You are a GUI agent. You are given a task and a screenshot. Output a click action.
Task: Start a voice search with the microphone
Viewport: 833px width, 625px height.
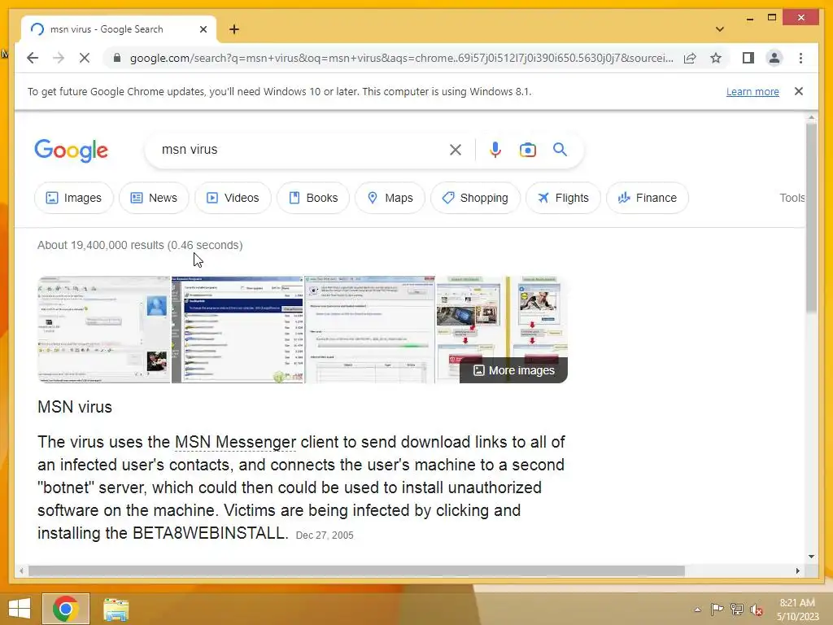495,150
